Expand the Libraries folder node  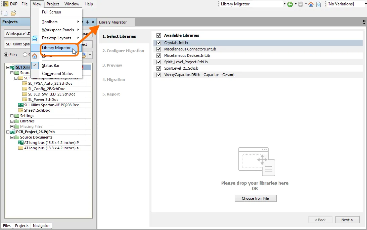pyautogui.click(x=12, y=121)
